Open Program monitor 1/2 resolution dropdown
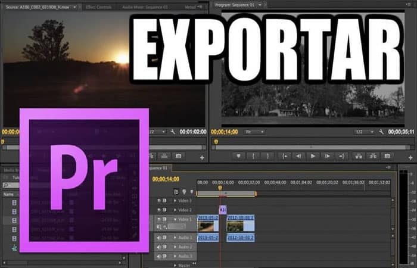The image size is (417, 268). (x=364, y=132)
